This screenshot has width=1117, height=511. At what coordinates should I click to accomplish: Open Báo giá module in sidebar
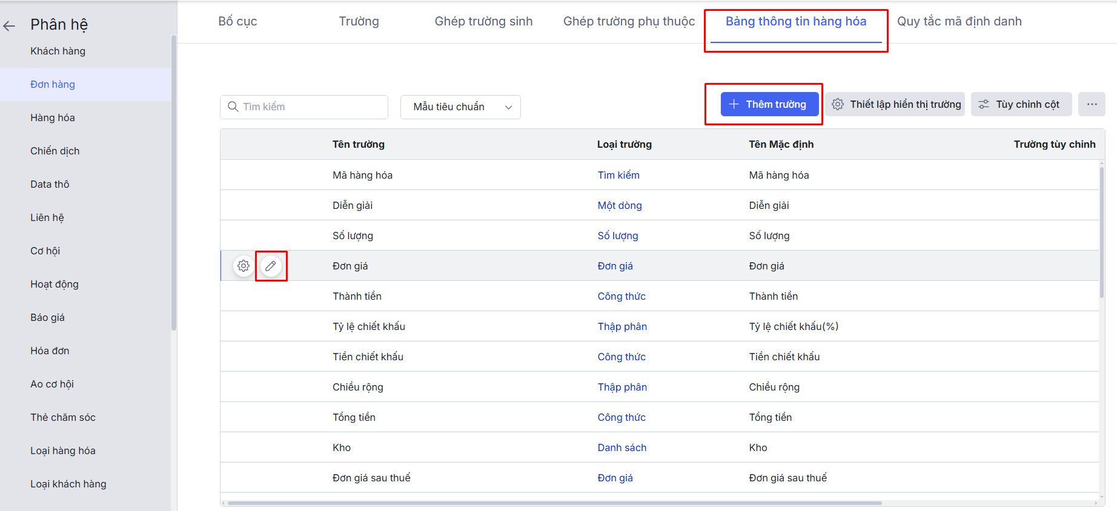47,317
